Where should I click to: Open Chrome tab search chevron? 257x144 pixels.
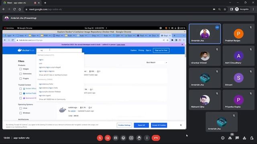click(x=230, y=3)
